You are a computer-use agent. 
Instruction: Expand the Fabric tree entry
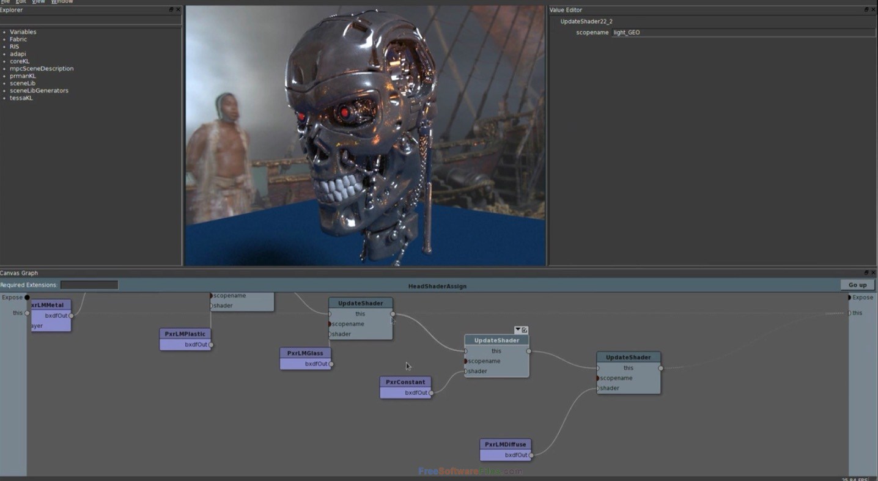(x=4, y=39)
